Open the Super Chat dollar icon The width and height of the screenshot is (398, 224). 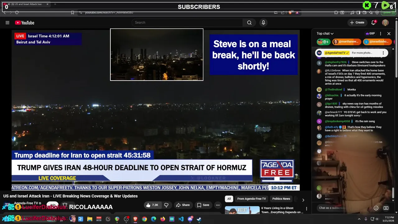pyautogui.click(x=386, y=208)
